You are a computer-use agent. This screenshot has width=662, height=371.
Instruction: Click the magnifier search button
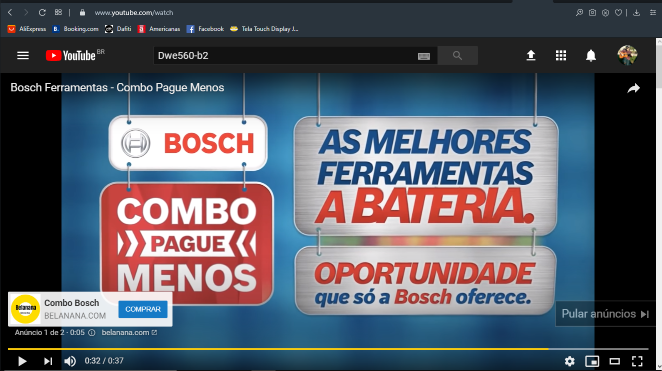pos(457,55)
